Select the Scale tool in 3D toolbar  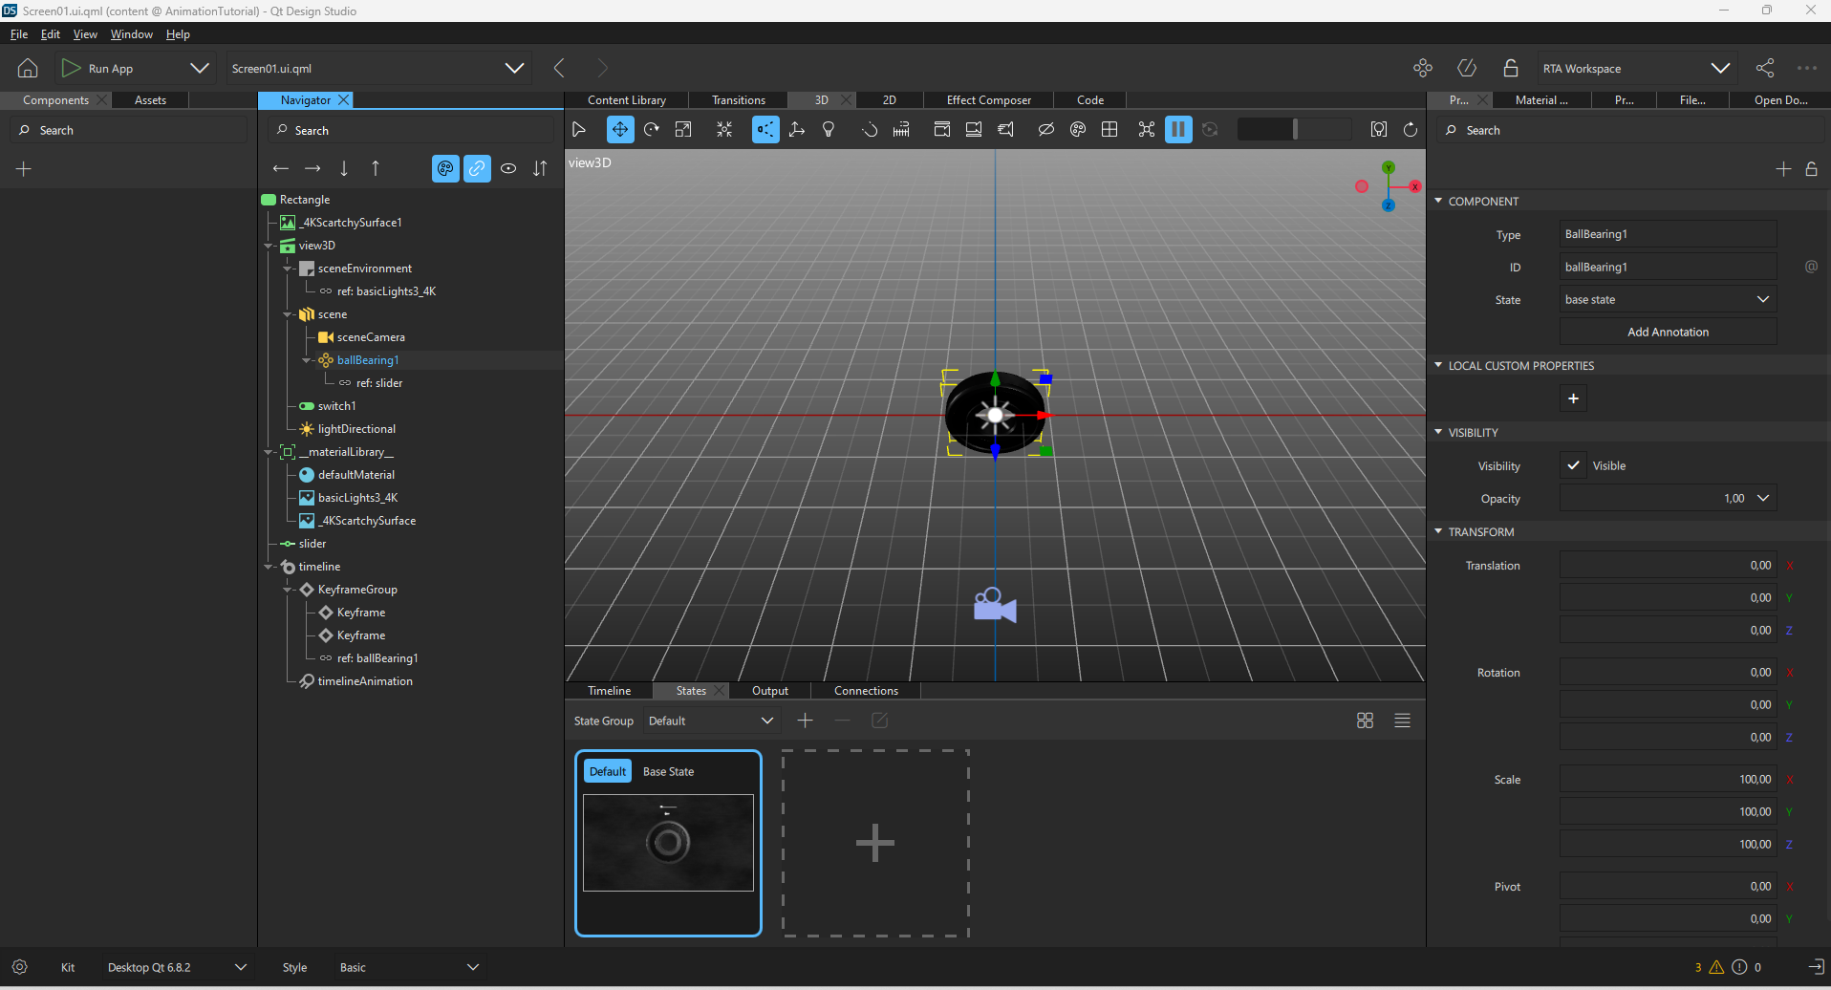[683, 130]
